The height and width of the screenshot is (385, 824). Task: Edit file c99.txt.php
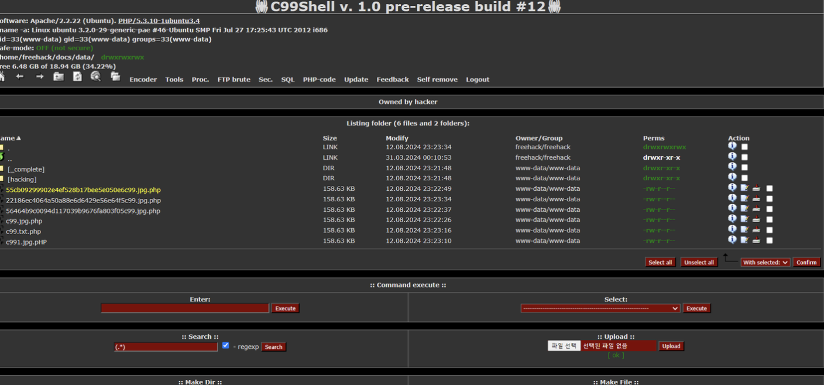[744, 229]
